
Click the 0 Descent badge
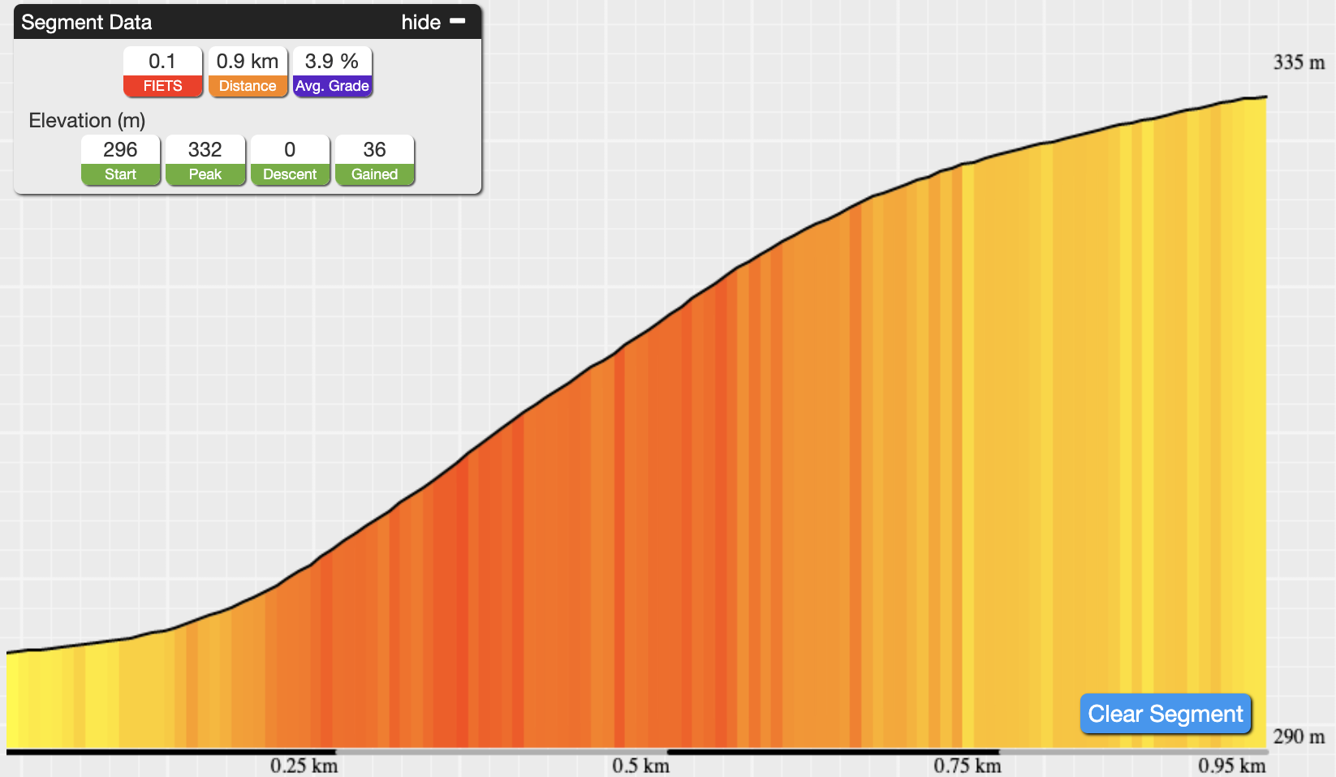pos(290,161)
